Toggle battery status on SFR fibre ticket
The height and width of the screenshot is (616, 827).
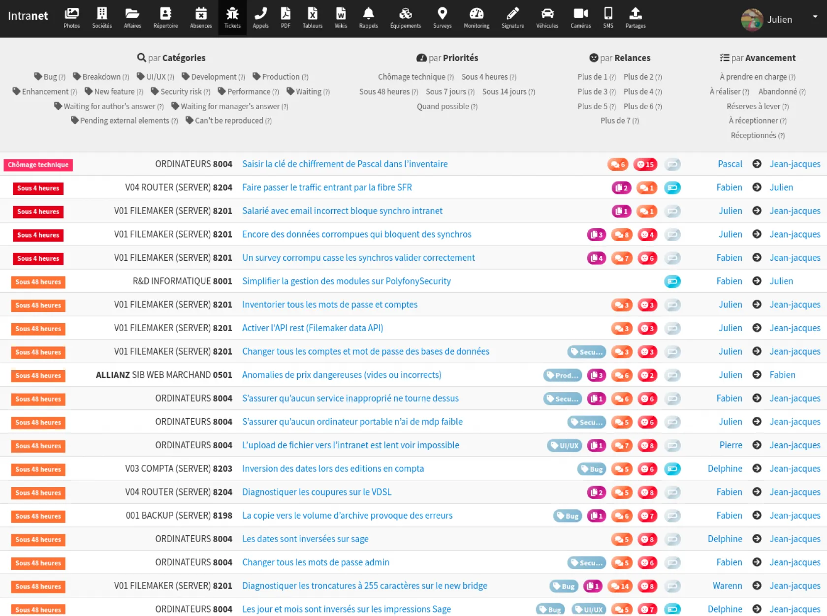coord(672,187)
